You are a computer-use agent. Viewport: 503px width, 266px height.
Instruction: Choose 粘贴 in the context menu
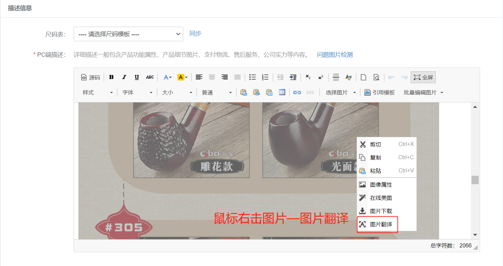(387, 171)
